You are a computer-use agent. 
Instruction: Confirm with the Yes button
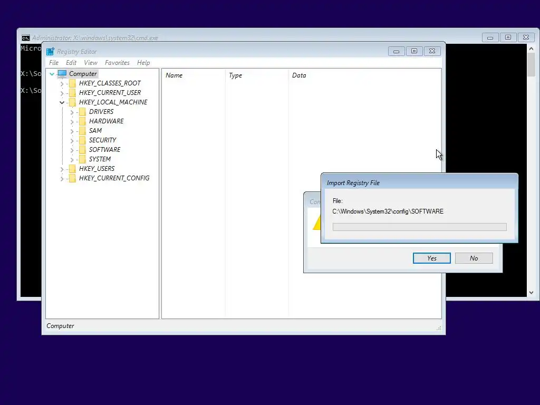click(x=431, y=258)
